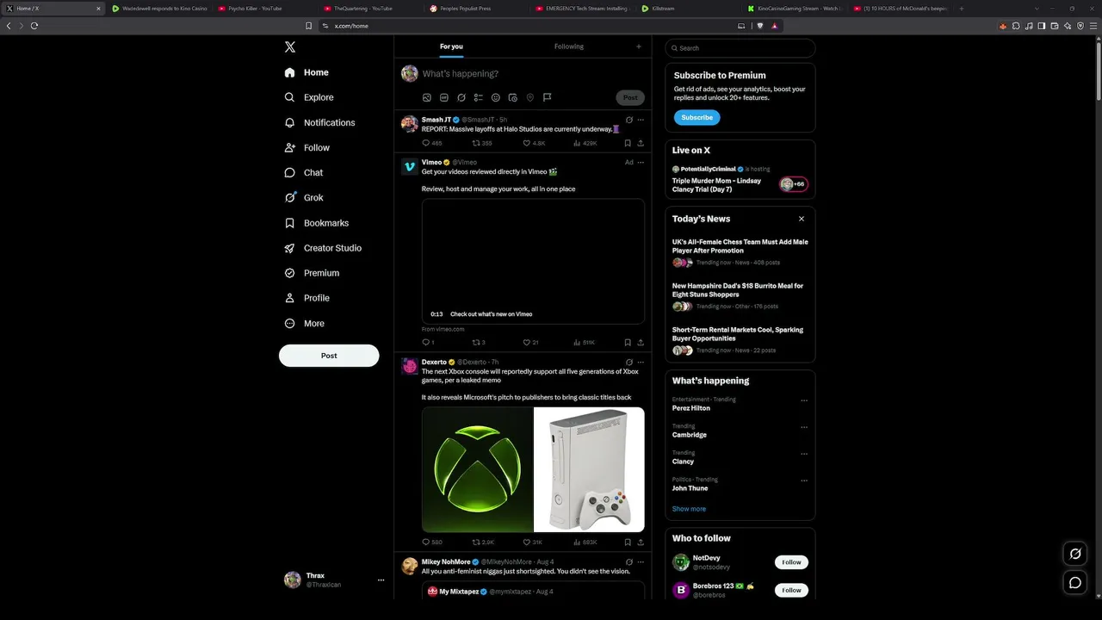Click the Clancy trending topic
The height and width of the screenshot is (620, 1102).
(x=684, y=462)
